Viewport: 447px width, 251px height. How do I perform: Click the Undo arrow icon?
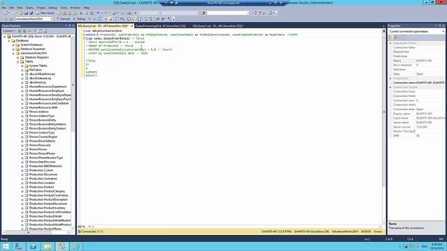[x=98, y=13]
